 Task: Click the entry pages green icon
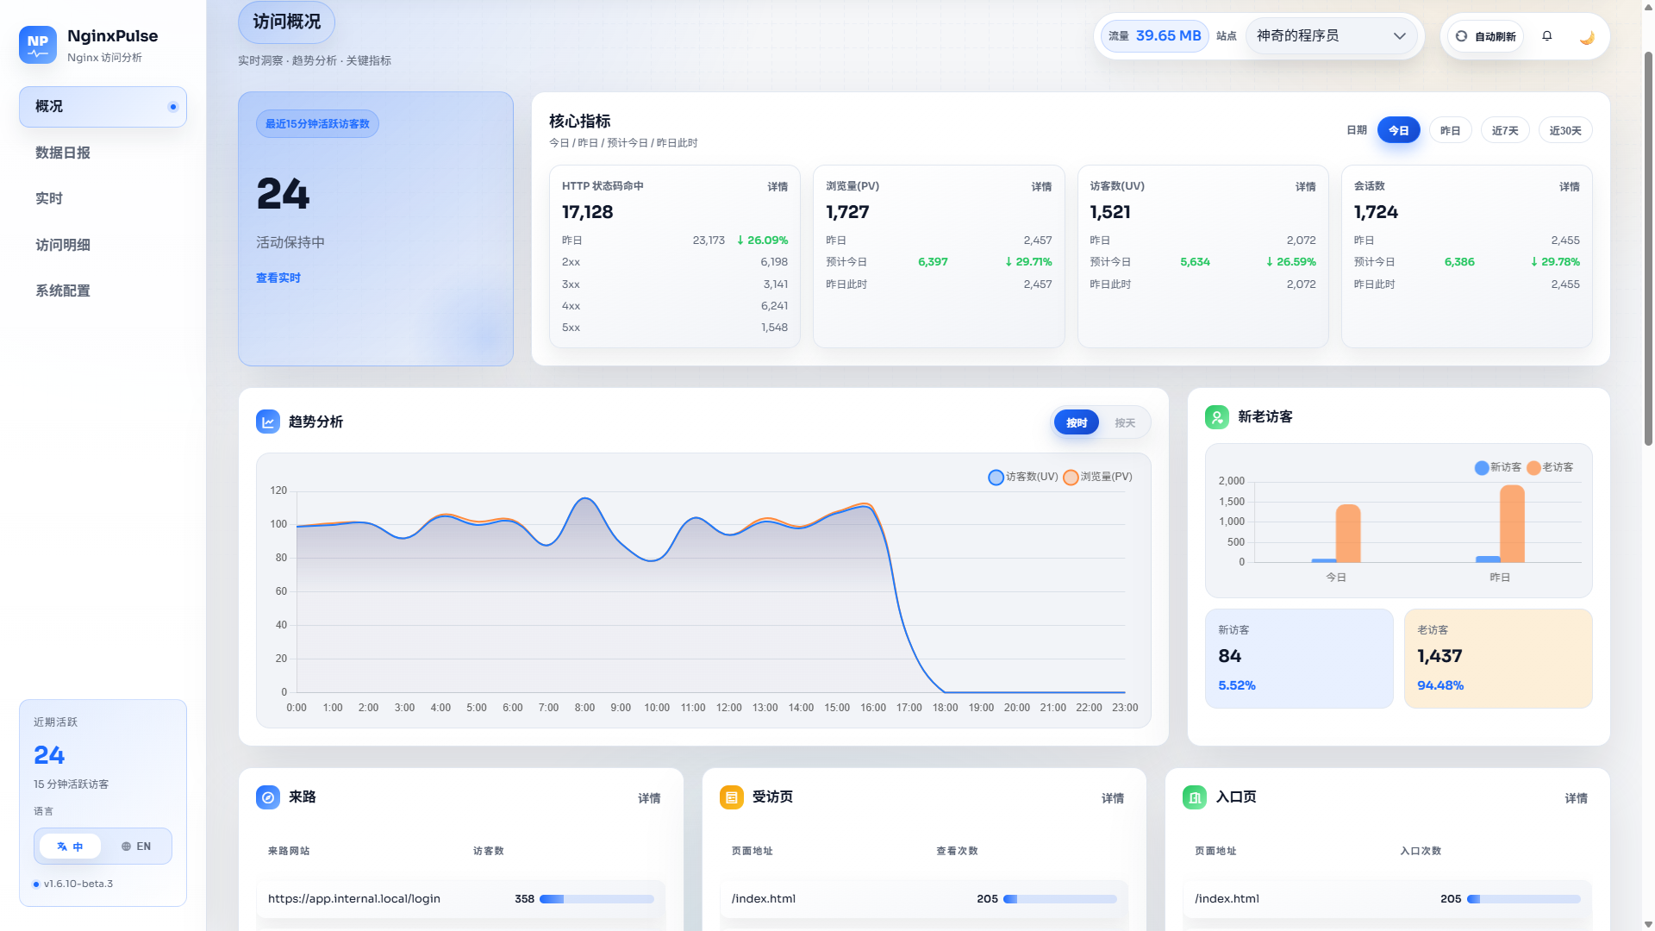click(x=1195, y=797)
